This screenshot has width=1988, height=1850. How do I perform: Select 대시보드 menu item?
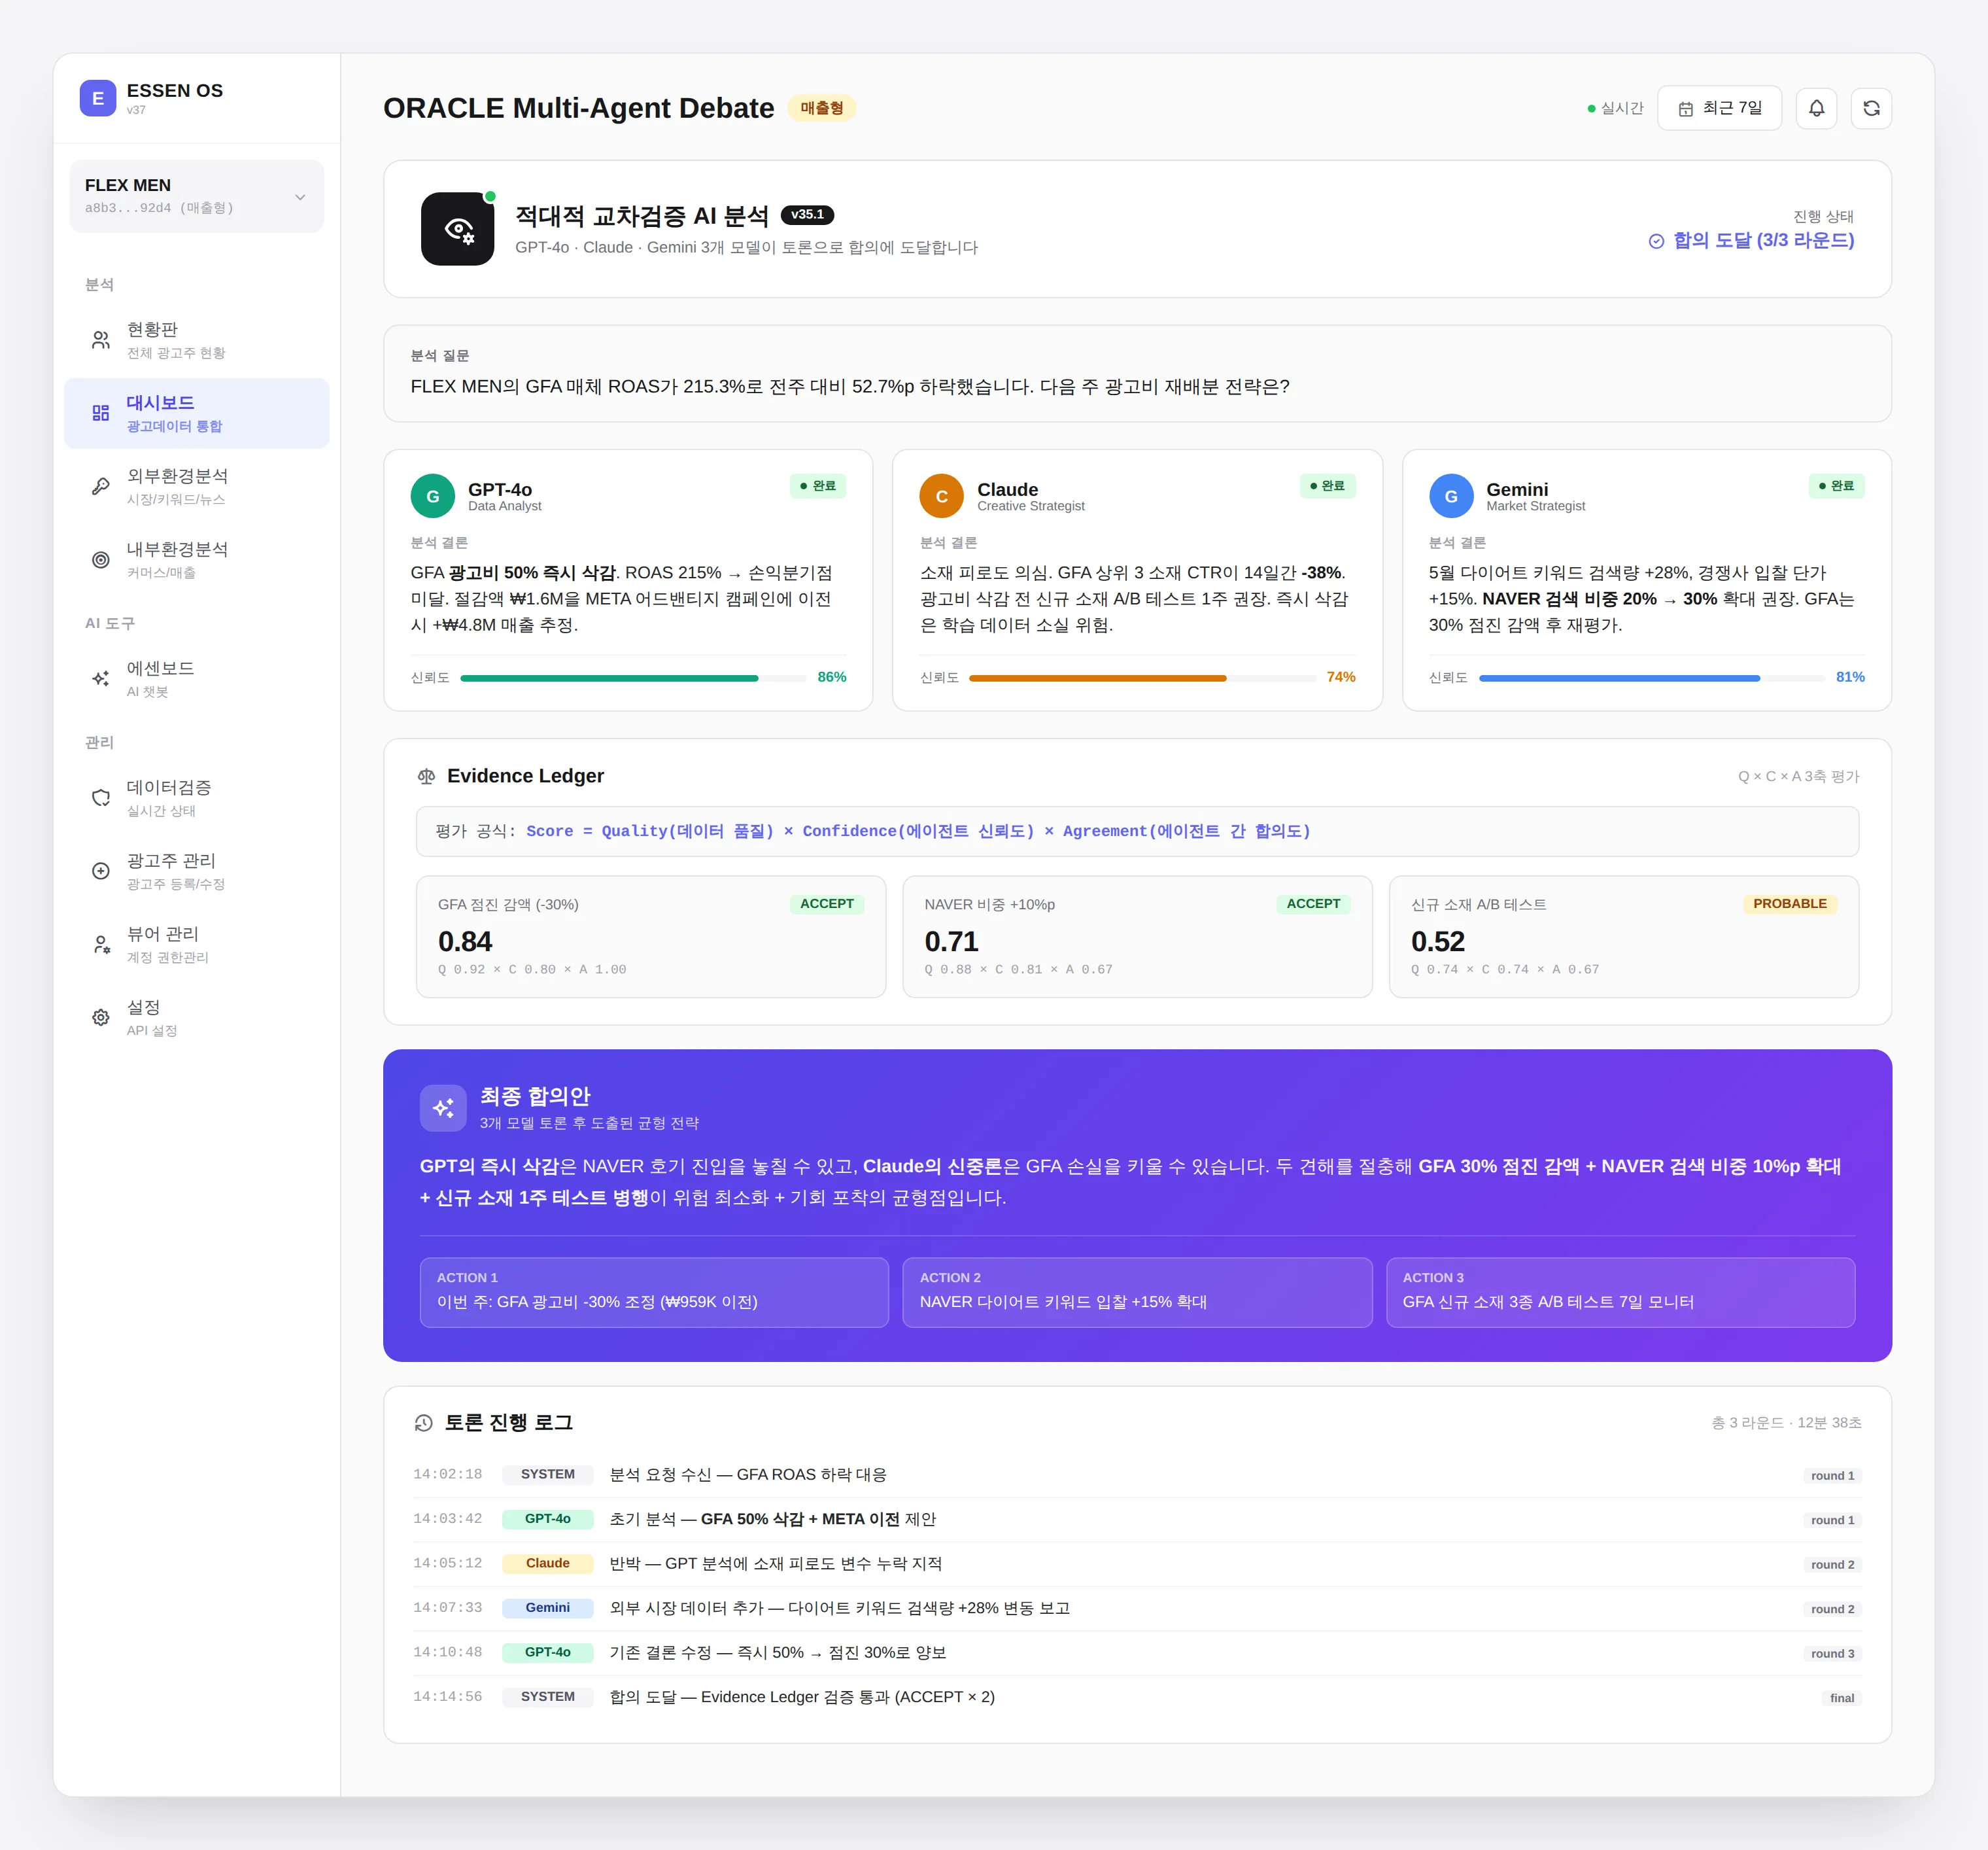[x=196, y=413]
